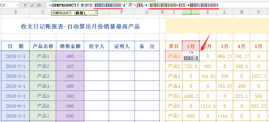Select column G header
This screenshot has width=269, height=122.
[x=147, y=12]
